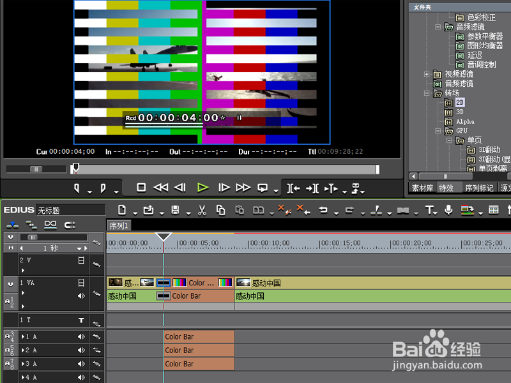The image size is (511, 383).
Task: Copy the selected clip
Action: pos(220,210)
